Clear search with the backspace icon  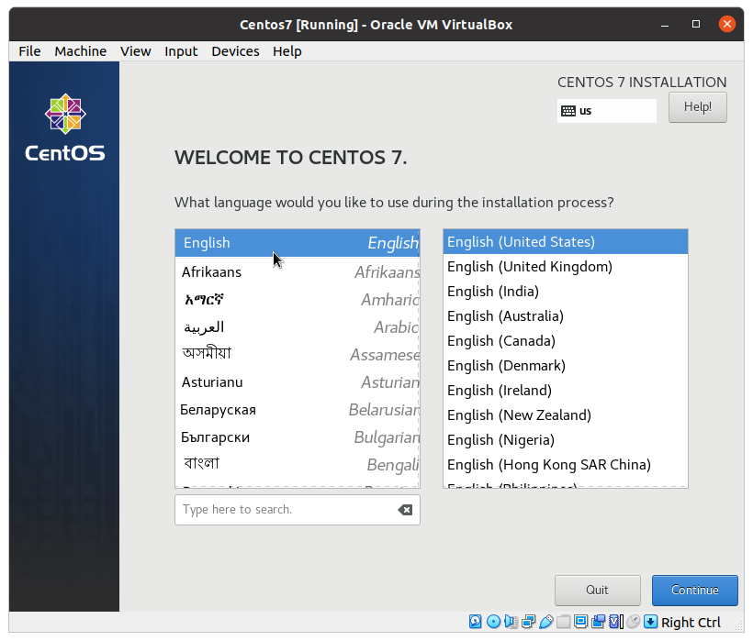click(x=405, y=510)
